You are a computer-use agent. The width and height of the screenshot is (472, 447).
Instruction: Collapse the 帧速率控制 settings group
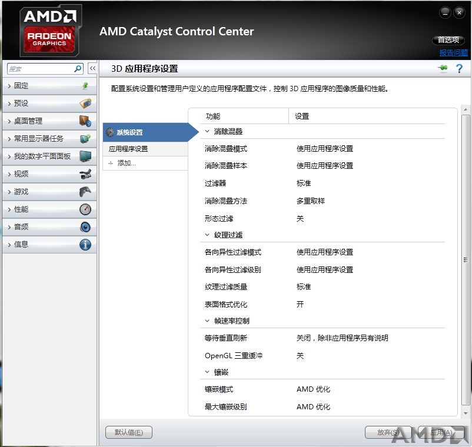pos(207,321)
